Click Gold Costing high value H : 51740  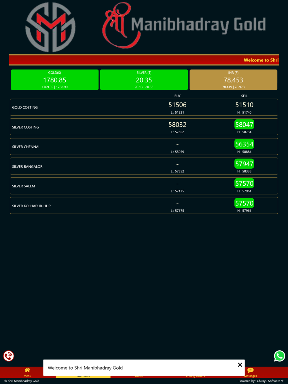click(x=244, y=113)
